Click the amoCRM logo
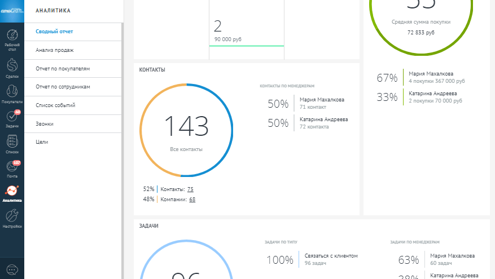The image size is (495, 279). (x=12, y=10)
